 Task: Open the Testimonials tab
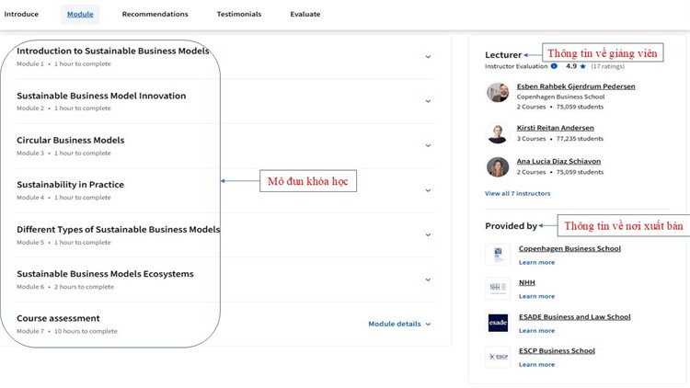[x=238, y=15]
